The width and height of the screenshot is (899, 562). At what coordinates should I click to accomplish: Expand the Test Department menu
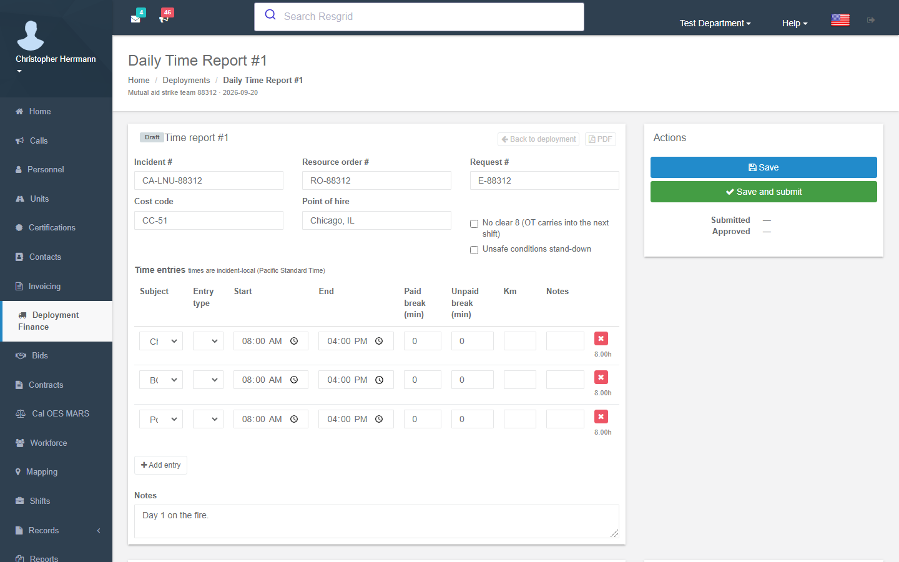click(x=715, y=23)
